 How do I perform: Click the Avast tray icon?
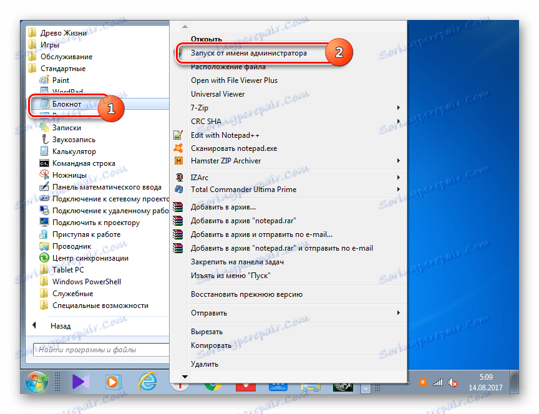[423, 382]
